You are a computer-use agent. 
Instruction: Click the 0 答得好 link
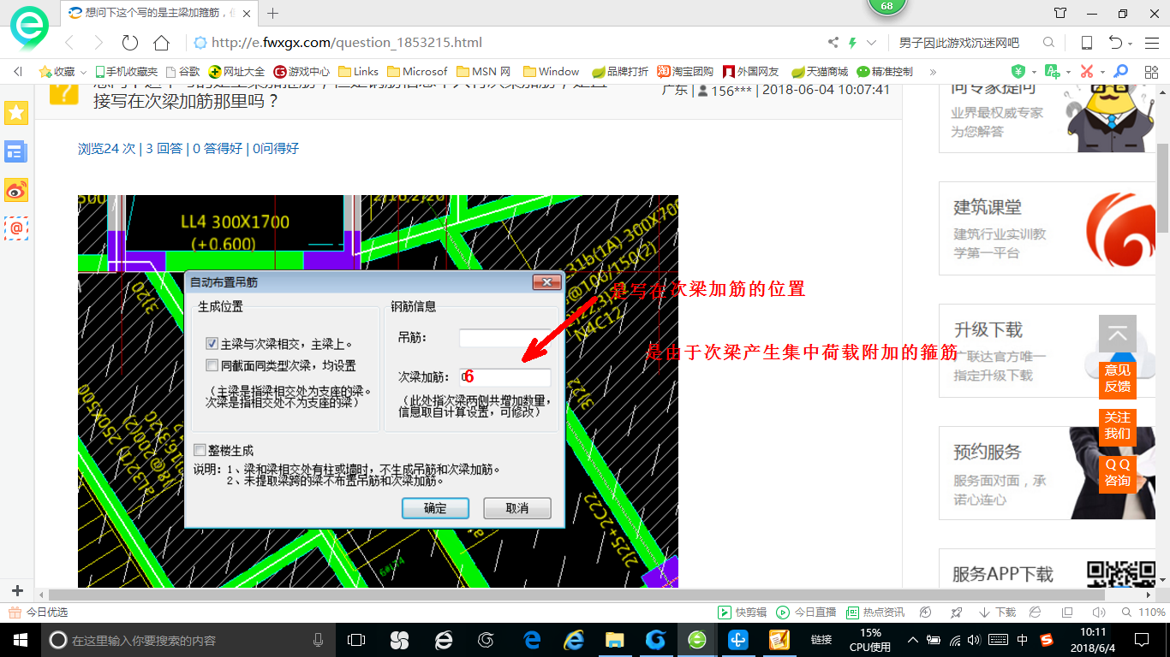tap(218, 148)
